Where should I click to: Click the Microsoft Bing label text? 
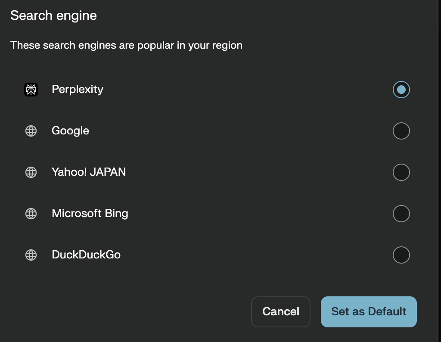coord(90,214)
